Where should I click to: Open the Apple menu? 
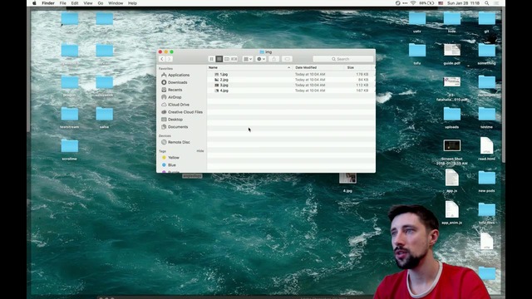point(34,3)
